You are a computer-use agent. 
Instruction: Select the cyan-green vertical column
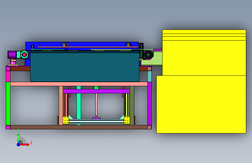[79, 105]
